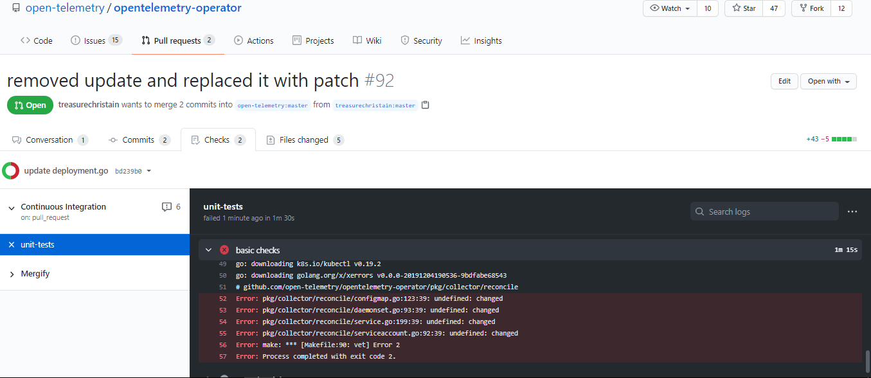The image size is (871, 378).
Task: Click the Wiki book icon
Action: 357,40
